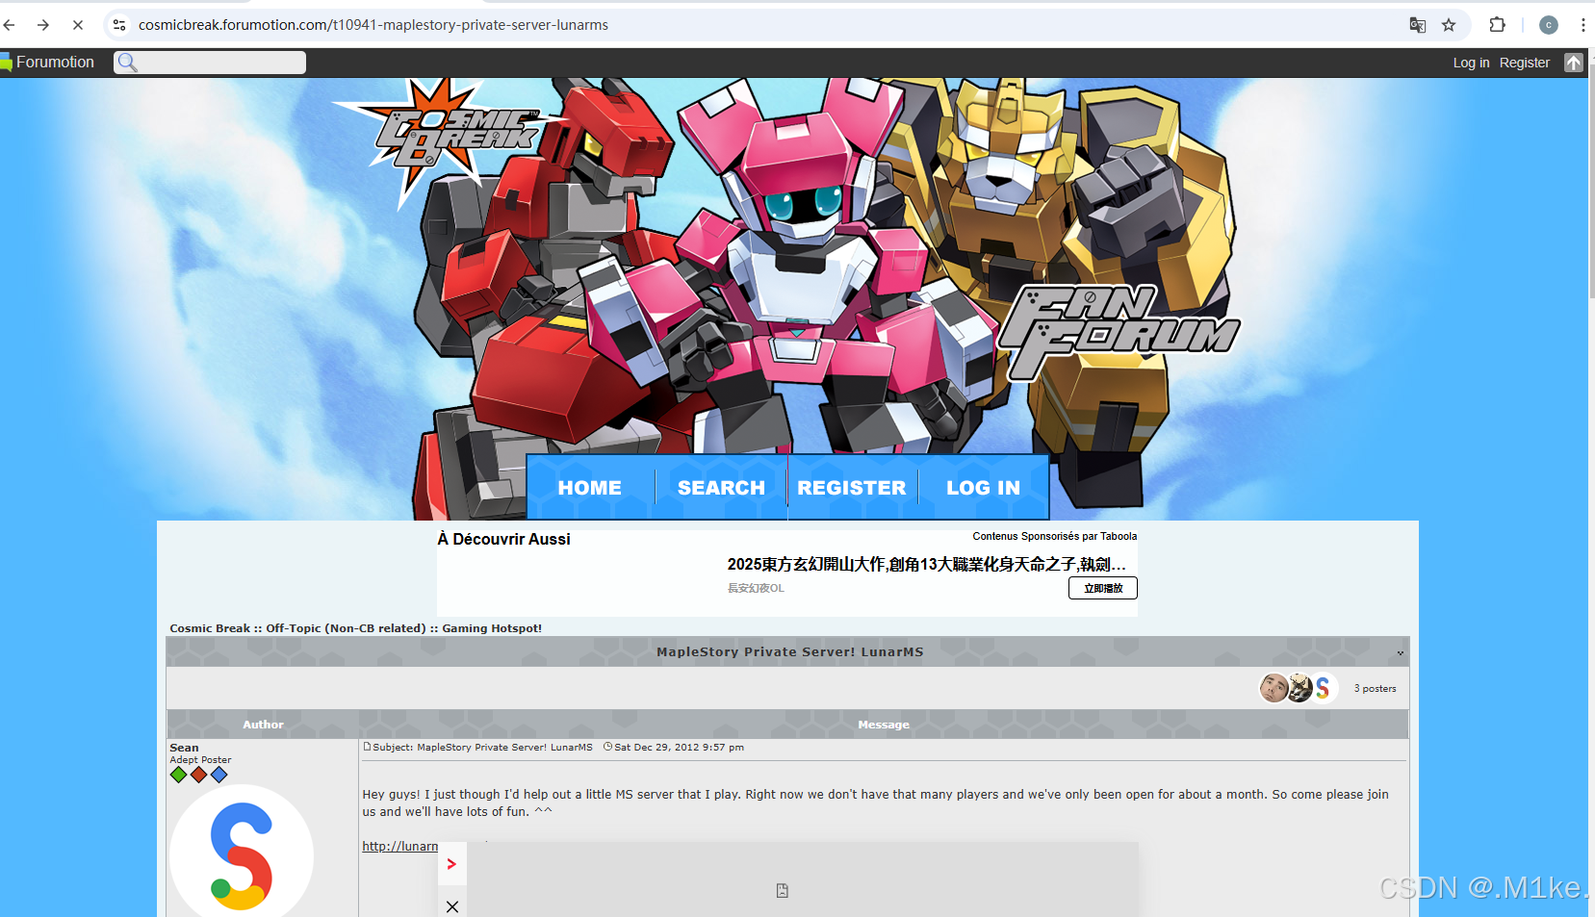
Task: Open Cosmic Break breadcrumb link
Action: [210, 628]
